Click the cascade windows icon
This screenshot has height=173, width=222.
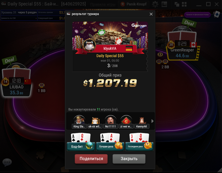tap(177, 4)
